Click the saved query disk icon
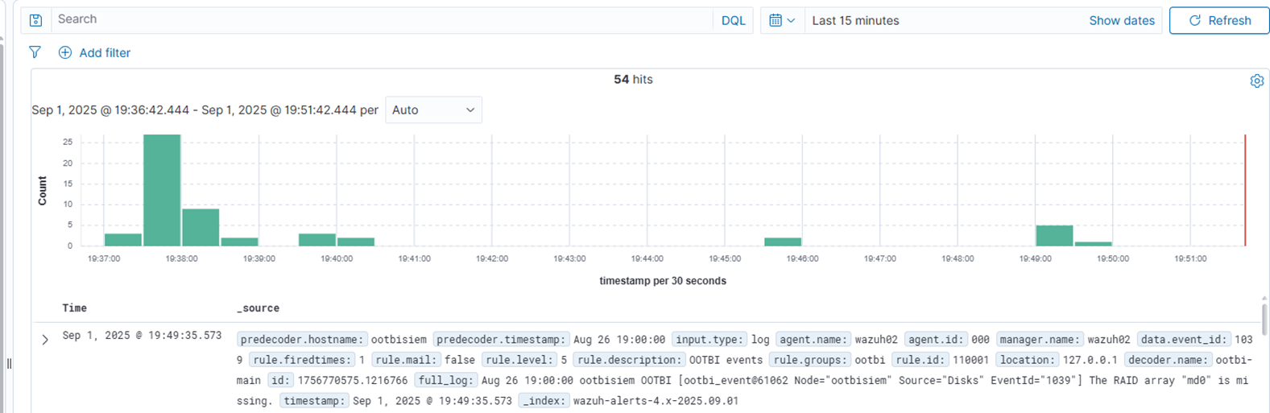1270x413 pixels. click(x=35, y=20)
